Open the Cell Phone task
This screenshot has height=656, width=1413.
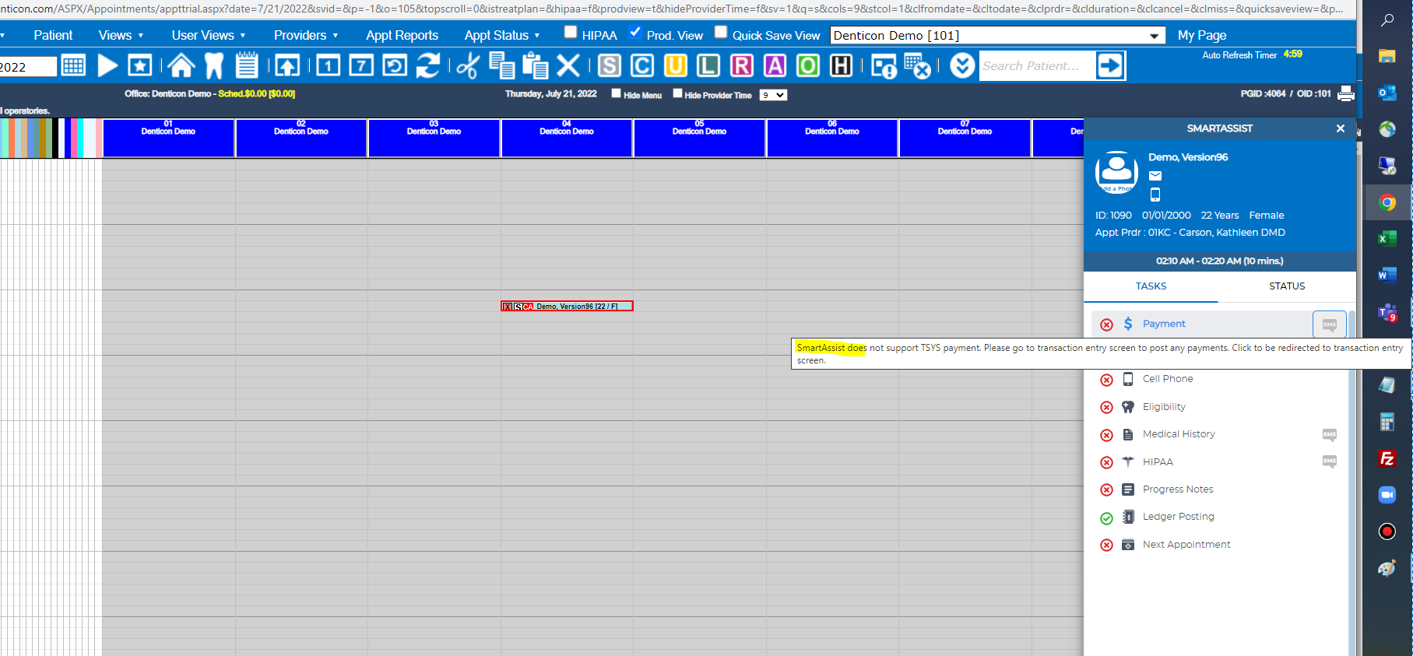tap(1168, 379)
